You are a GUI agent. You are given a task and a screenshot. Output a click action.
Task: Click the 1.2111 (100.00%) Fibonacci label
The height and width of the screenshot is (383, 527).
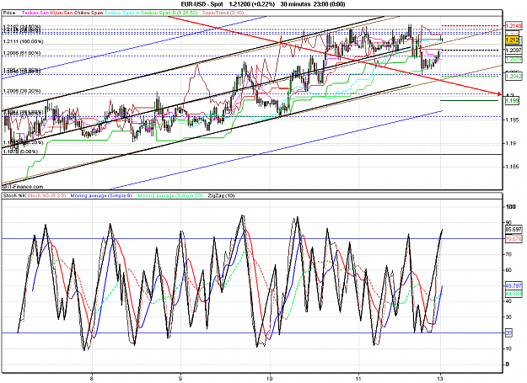pyautogui.click(x=24, y=41)
